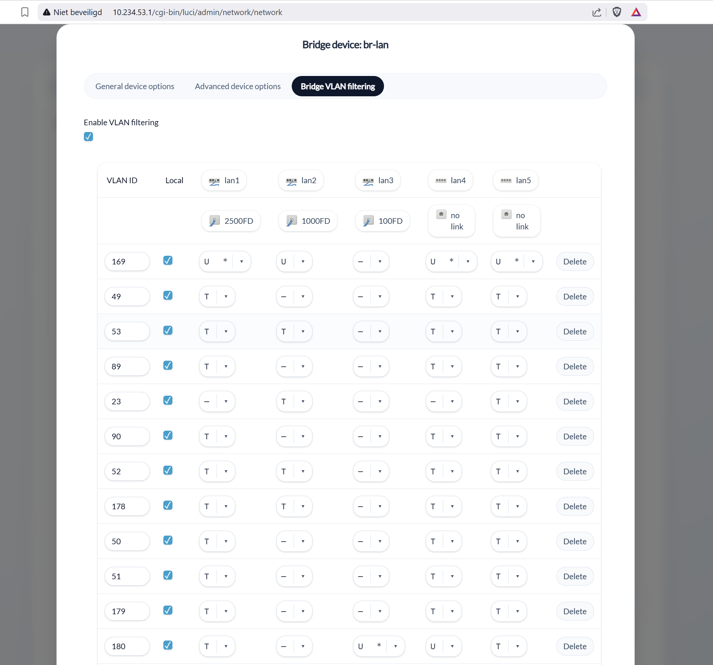713x665 pixels.
Task: Click the 2500FD link speed icon
Action: point(214,221)
